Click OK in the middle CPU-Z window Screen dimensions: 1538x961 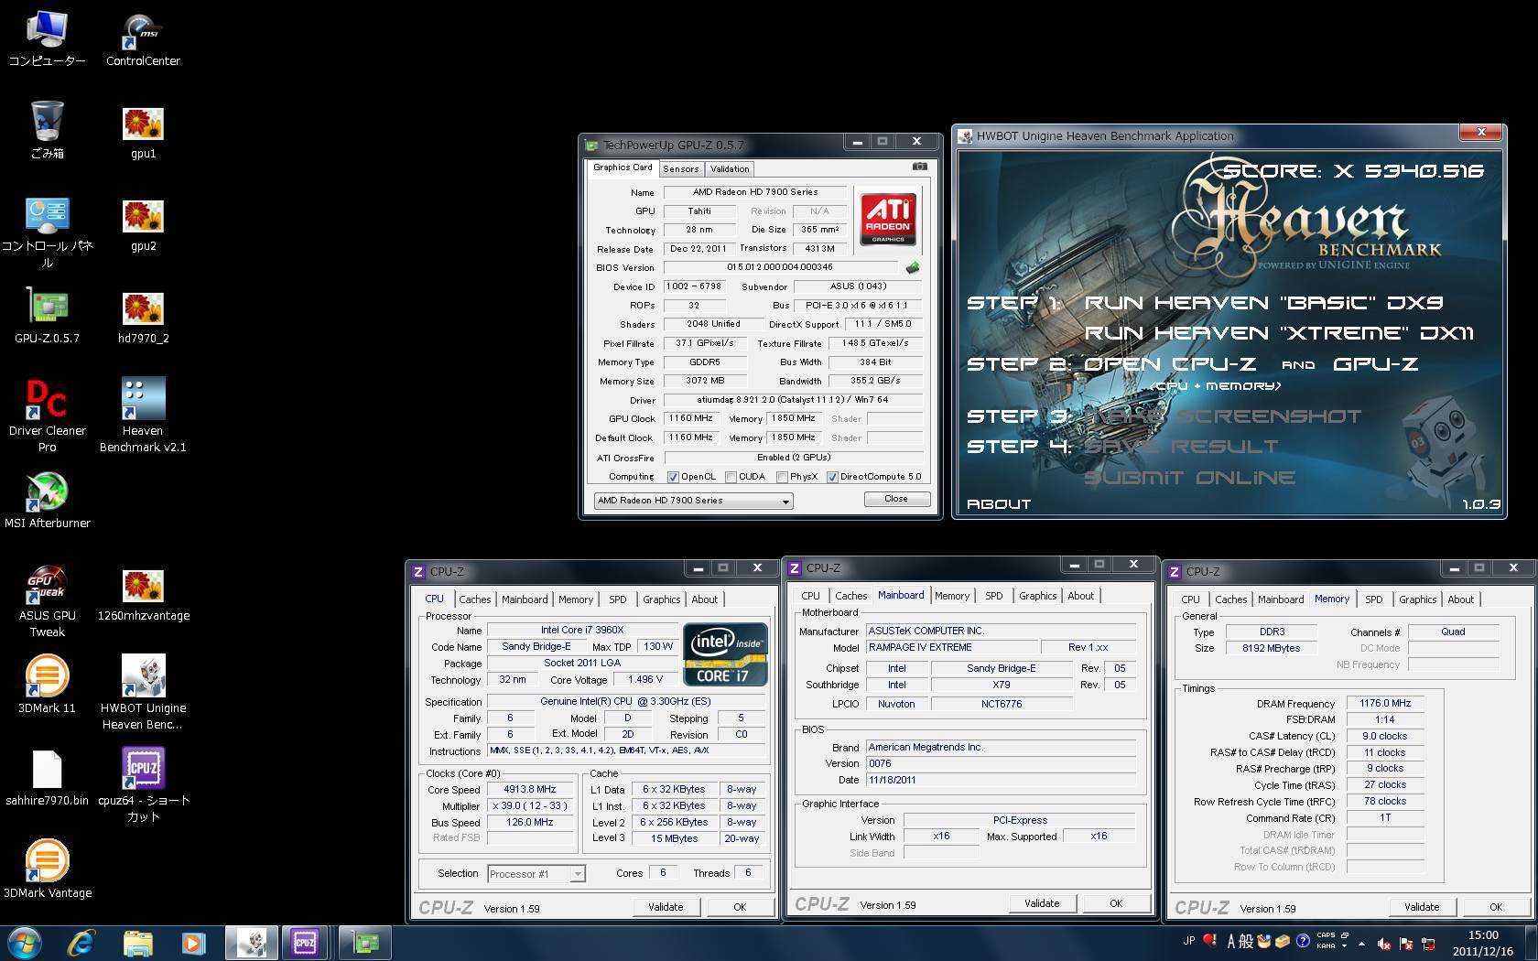coord(1116,903)
